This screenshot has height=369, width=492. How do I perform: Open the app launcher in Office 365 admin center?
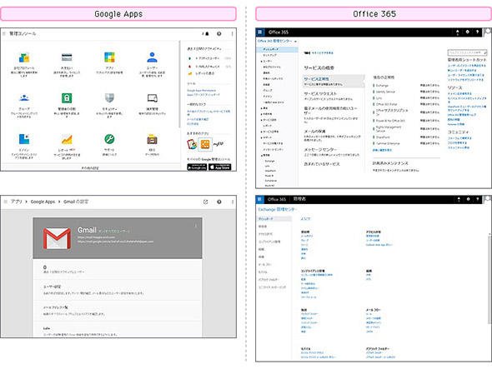coord(260,32)
